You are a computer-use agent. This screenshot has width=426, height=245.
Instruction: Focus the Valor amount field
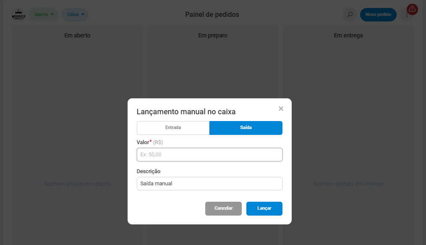pyautogui.click(x=209, y=155)
